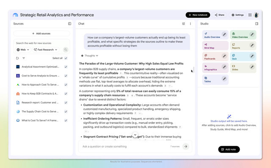The width and height of the screenshot is (271, 168).
Task: Edit Slides with pencil icon
Action: [x=252, y=67]
